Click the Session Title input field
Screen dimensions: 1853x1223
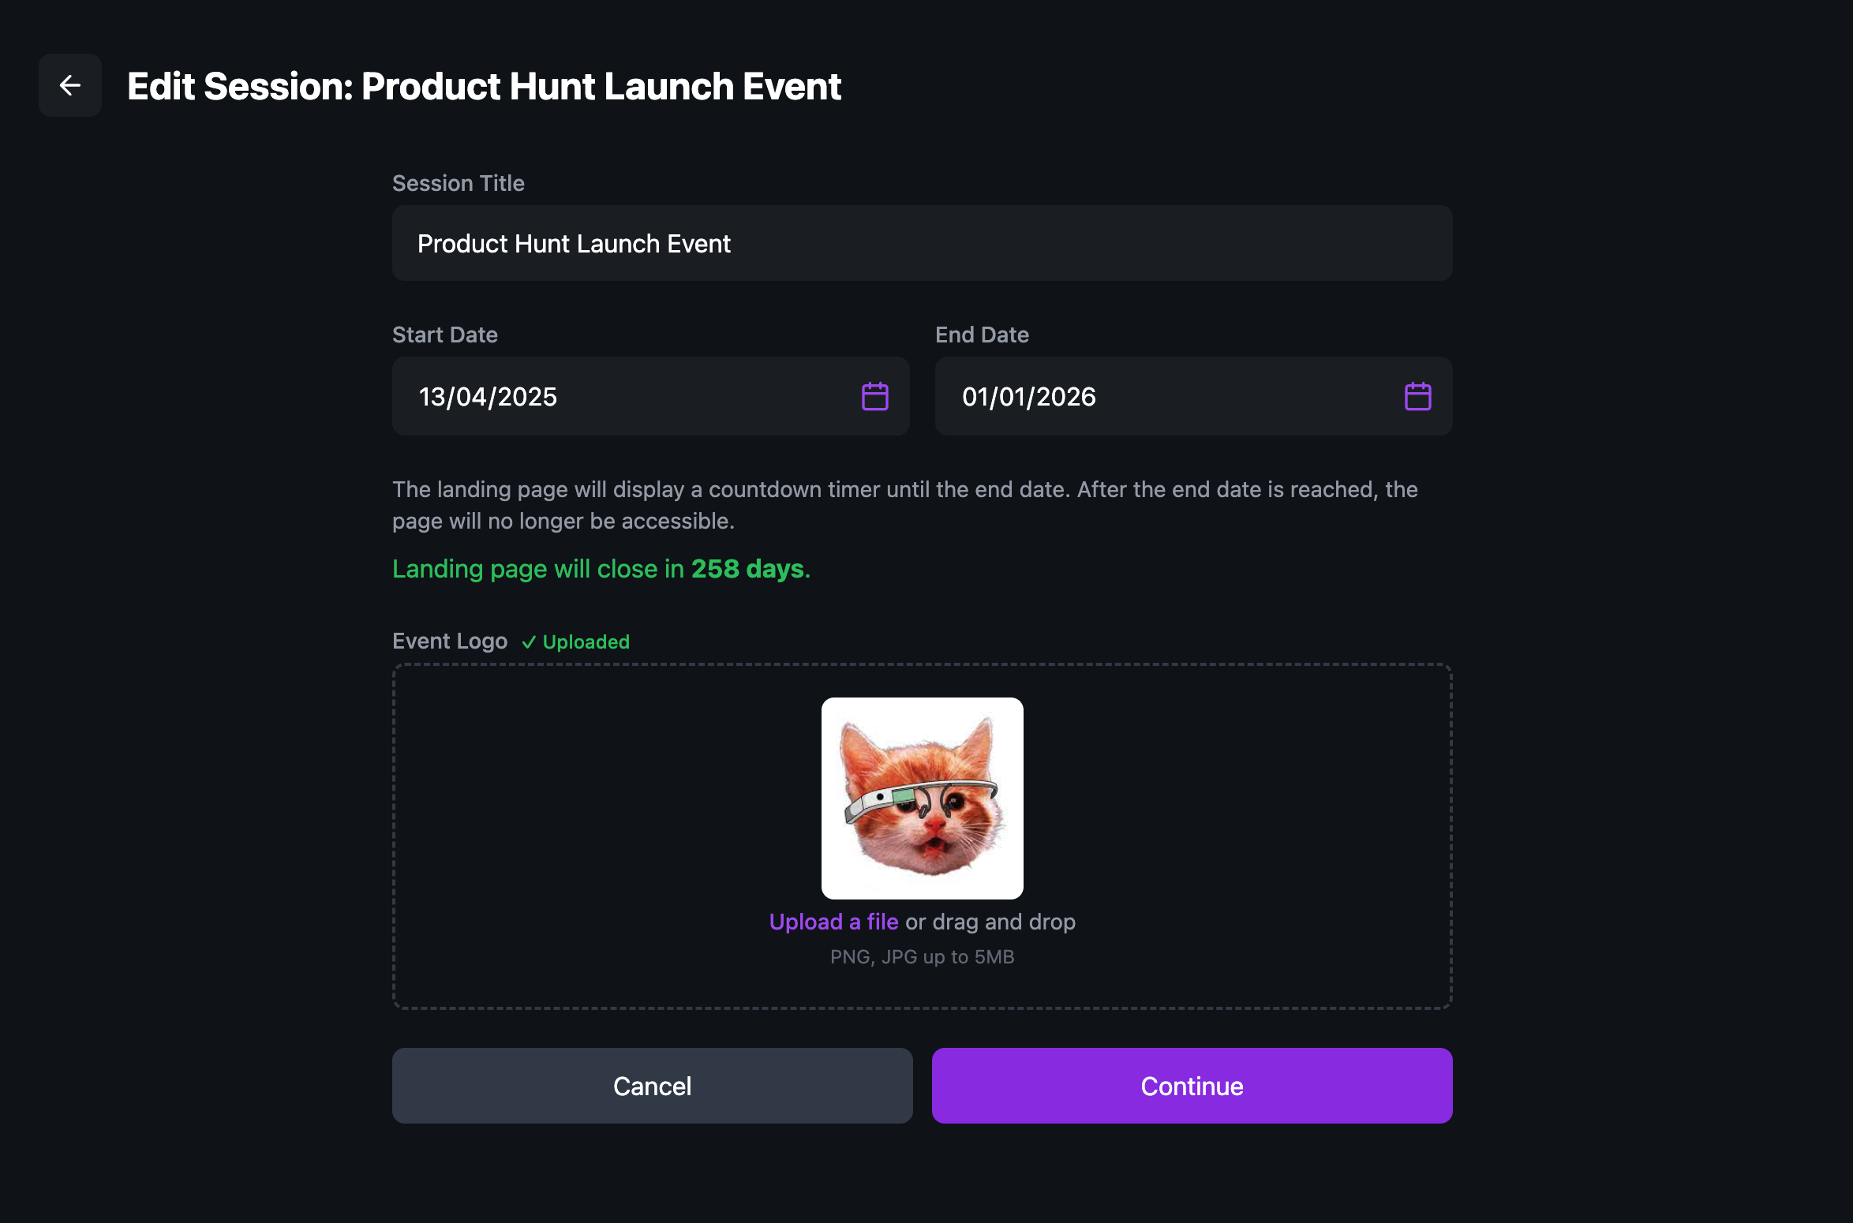[922, 243]
